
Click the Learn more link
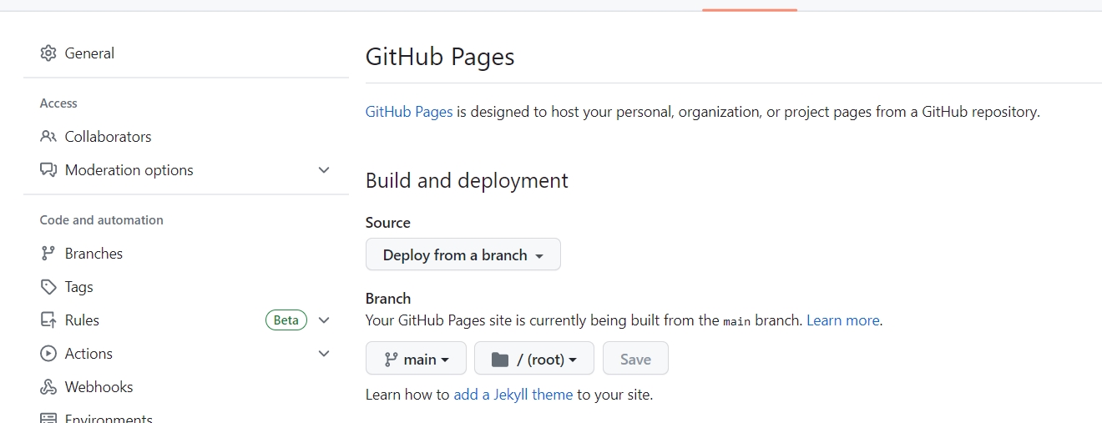843,320
